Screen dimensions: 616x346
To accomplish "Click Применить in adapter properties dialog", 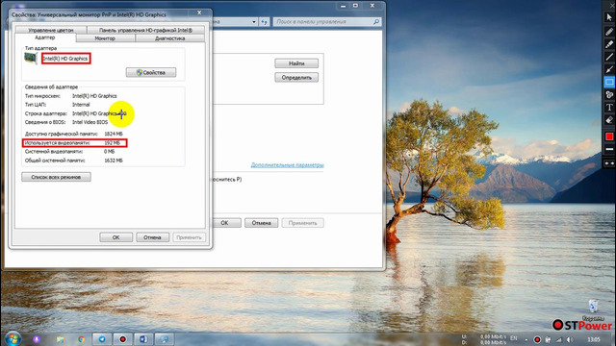I will coord(189,237).
